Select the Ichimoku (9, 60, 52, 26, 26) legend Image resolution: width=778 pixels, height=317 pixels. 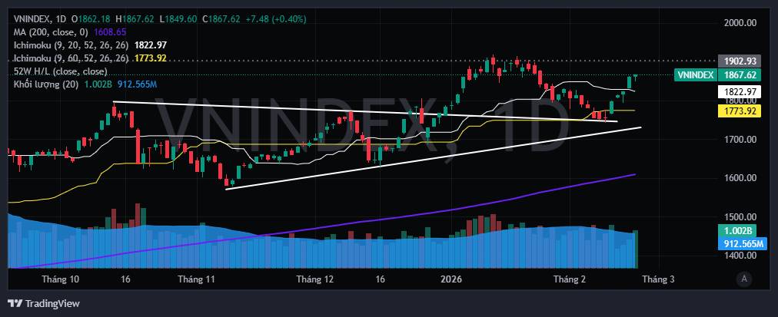coord(71,58)
